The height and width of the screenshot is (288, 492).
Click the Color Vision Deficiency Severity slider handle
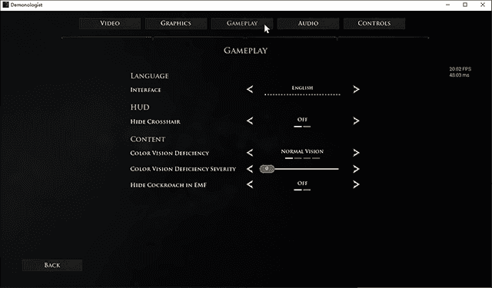pos(267,169)
